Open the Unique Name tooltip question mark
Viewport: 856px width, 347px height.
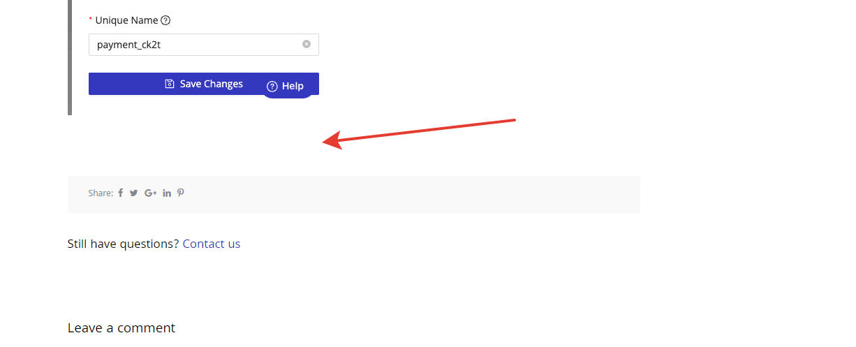pyautogui.click(x=165, y=20)
